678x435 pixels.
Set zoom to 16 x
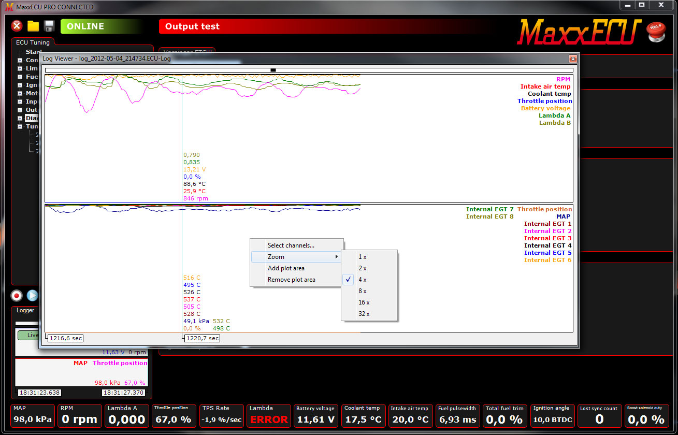click(369, 302)
